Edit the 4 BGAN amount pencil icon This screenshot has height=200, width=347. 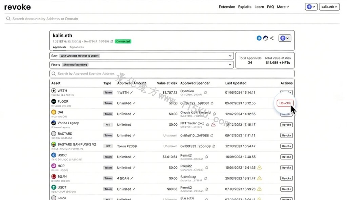click(132, 178)
